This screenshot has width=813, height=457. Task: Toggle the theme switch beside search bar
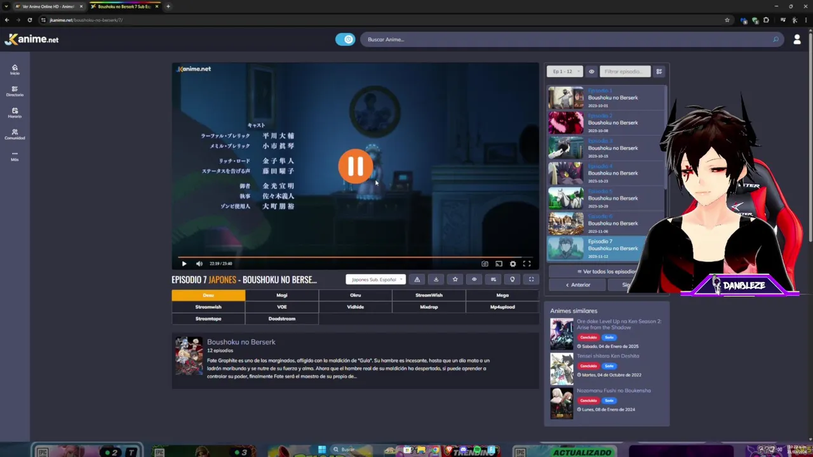pyautogui.click(x=345, y=39)
